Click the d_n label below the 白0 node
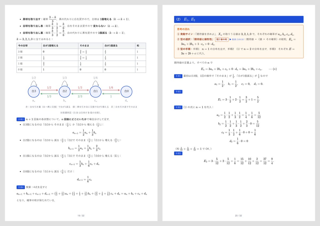Image resolution: width=320 pixels, height=226 pixels. (x=126, y=100)
